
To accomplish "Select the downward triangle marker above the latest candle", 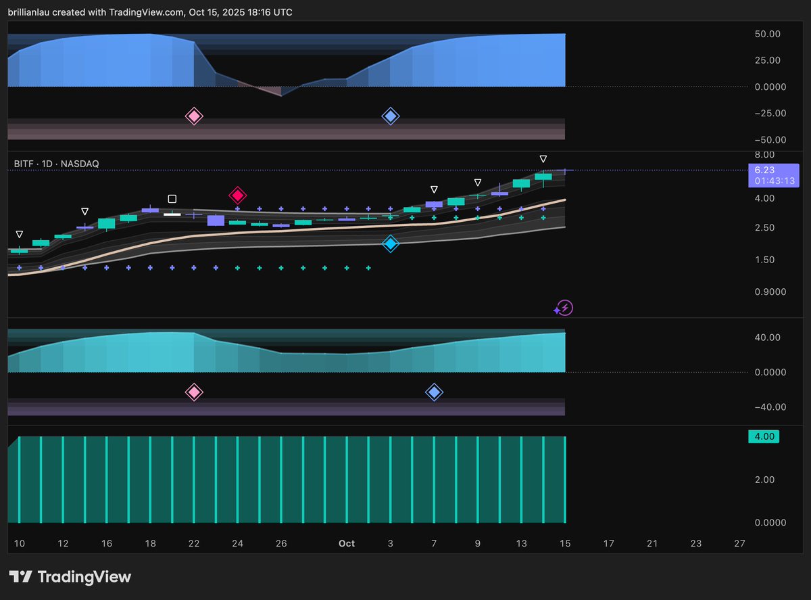I will 543,158.
